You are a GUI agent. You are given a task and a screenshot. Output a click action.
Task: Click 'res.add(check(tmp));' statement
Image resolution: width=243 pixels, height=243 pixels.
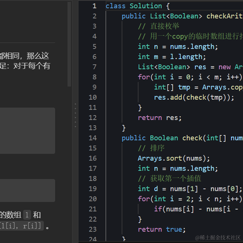tap(194, 98)
